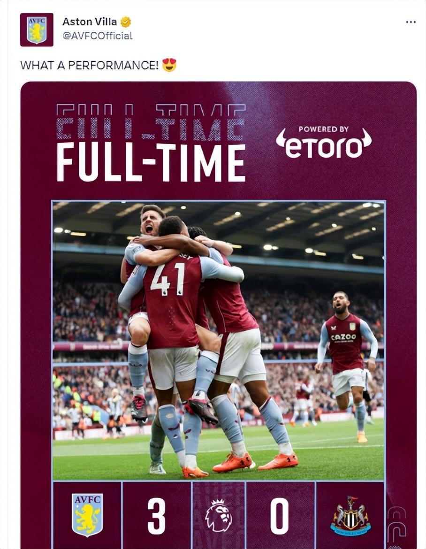Click the Aston Villa crest in the scoreboard
426x549 pixels.
(87, 515)
